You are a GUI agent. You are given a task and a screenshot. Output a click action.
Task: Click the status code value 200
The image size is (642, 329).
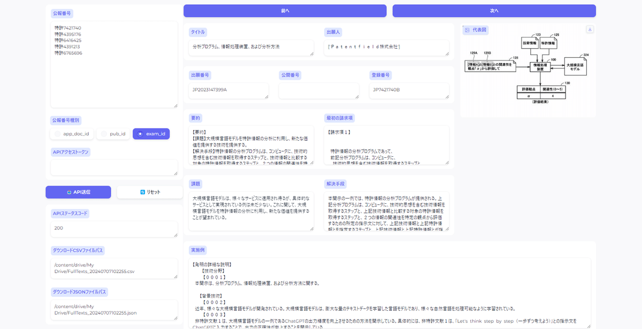pyautogui.click(x=59, y=228)
